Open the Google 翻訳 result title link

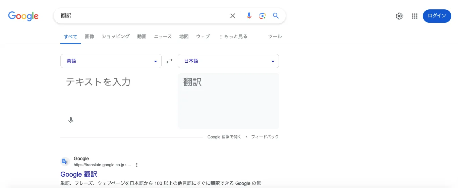pos(79,174)
